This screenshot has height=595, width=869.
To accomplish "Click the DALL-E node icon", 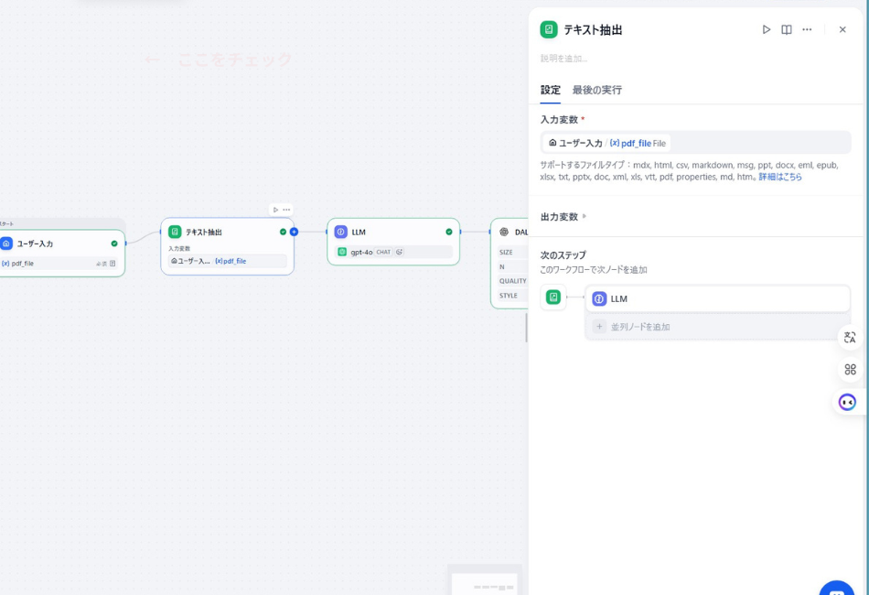I will [504, 232].
